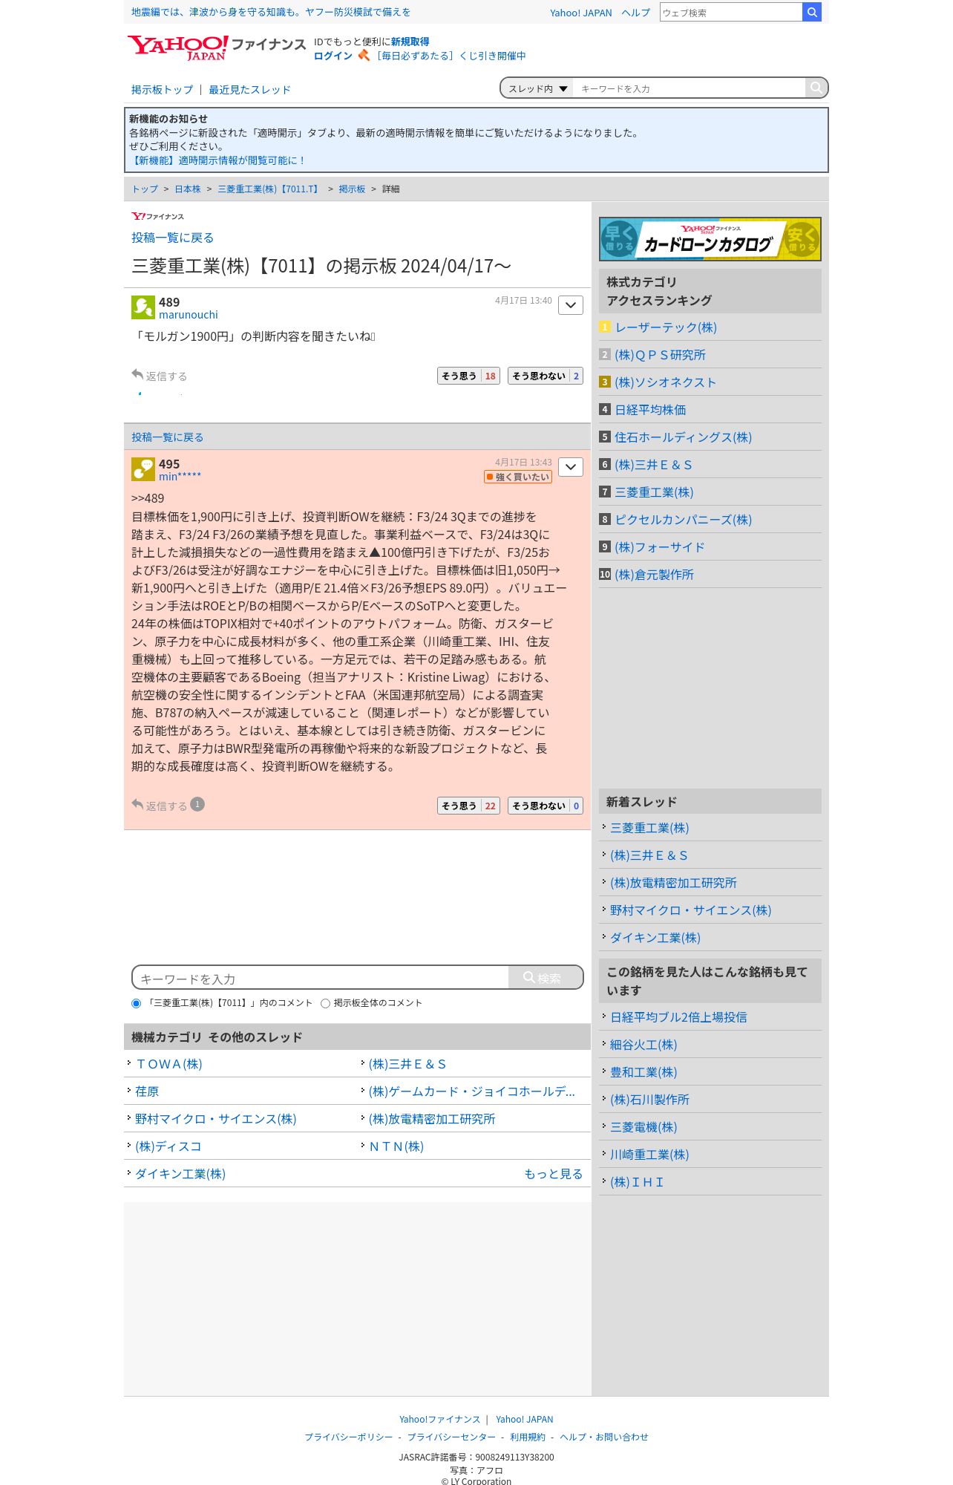
Task: Click the blue web search magnifier button
Action: click(x=812, y=12)
